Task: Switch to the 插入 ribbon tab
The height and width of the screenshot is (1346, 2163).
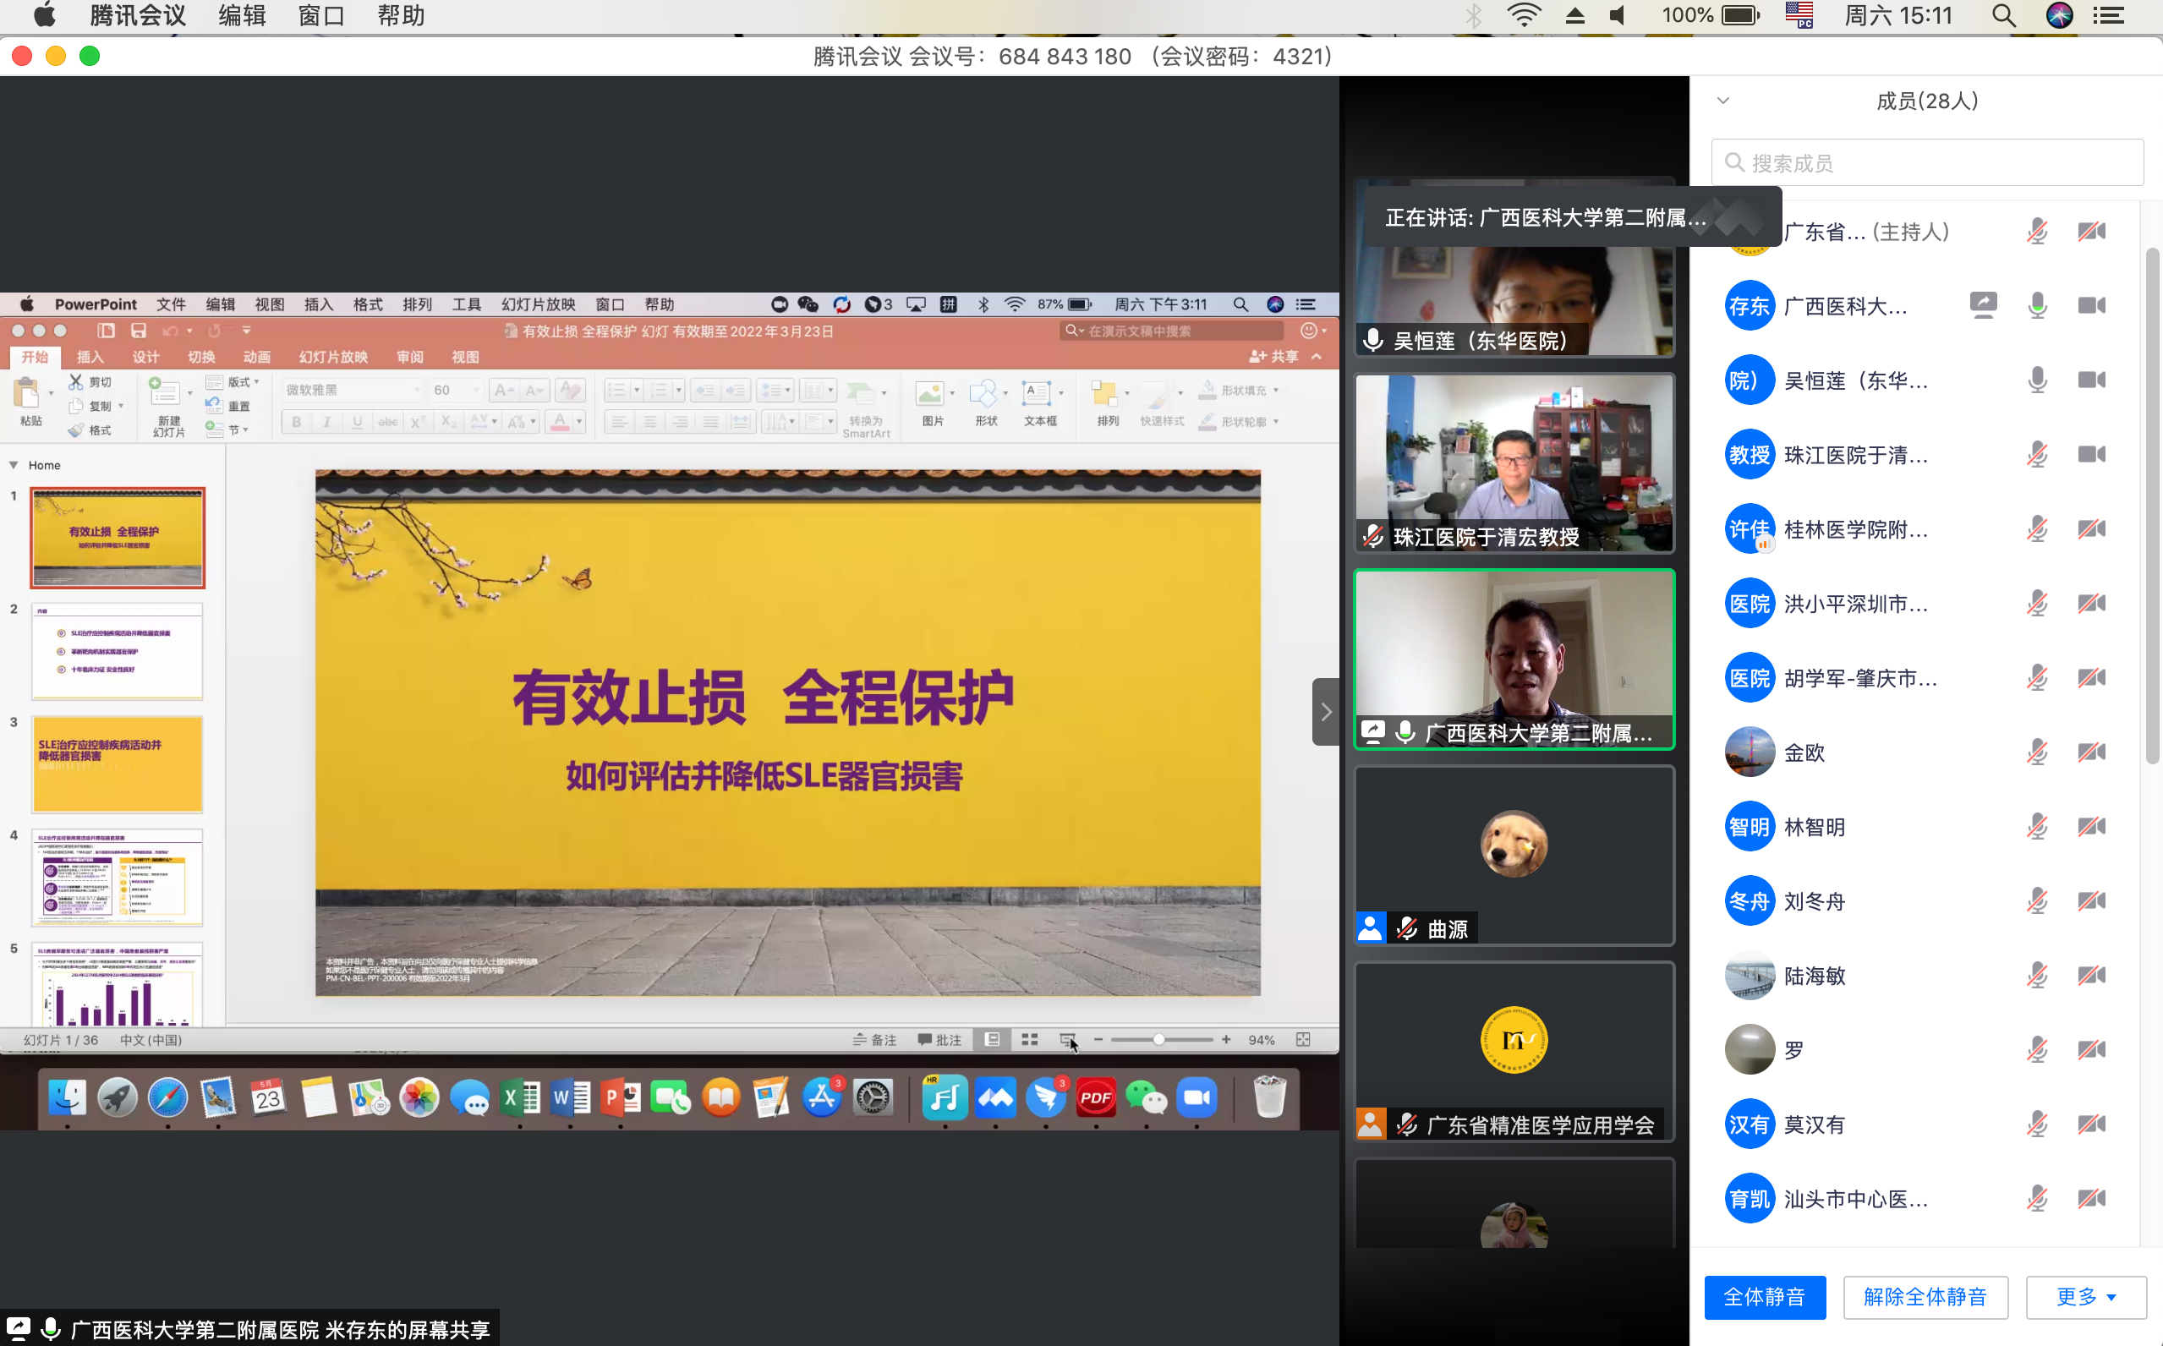Action: pos(89,356)
